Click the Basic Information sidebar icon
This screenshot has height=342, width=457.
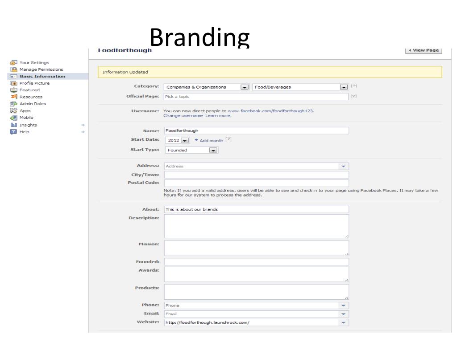click(x=13, y=76)
